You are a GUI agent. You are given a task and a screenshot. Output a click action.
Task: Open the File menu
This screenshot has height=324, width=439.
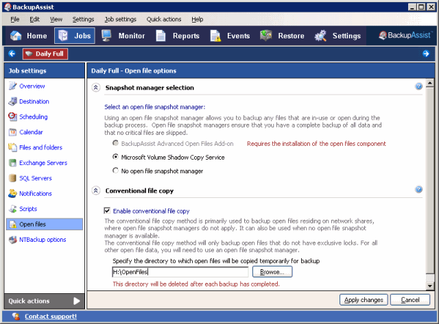pos(15,19)
